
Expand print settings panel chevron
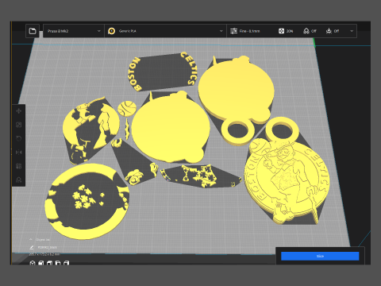pos(352,31)
